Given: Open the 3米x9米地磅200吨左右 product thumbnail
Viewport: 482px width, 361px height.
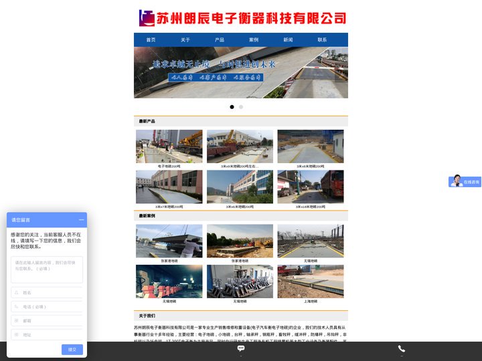Looking at the screenshot, I should tap(240, 146).
